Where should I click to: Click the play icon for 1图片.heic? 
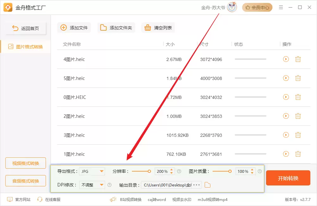pyautogui.click(x=286, y=154)
